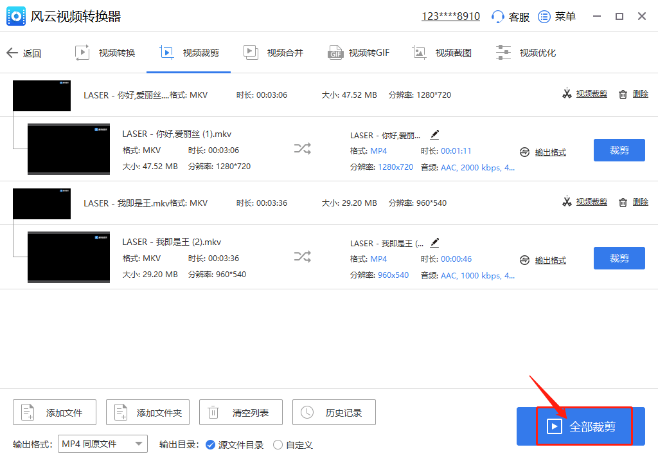Maximize the 风云视频转换器 window

pyautogui.click(x=619, y=16)
